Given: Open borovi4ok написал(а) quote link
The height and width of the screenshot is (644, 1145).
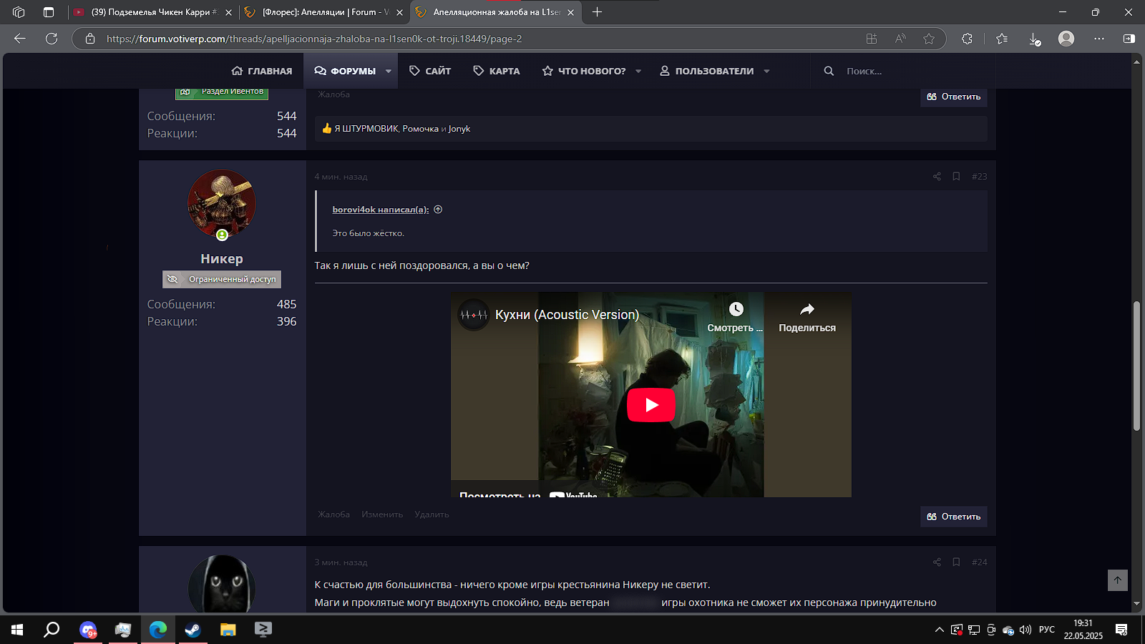Looking at the screenshot, I should pyautogui.click(x=381, y=210).
